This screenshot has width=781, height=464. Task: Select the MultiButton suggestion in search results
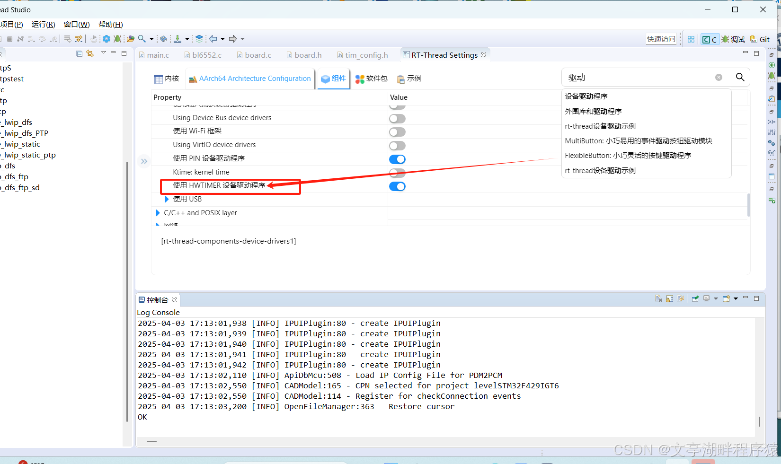point(638,140)
